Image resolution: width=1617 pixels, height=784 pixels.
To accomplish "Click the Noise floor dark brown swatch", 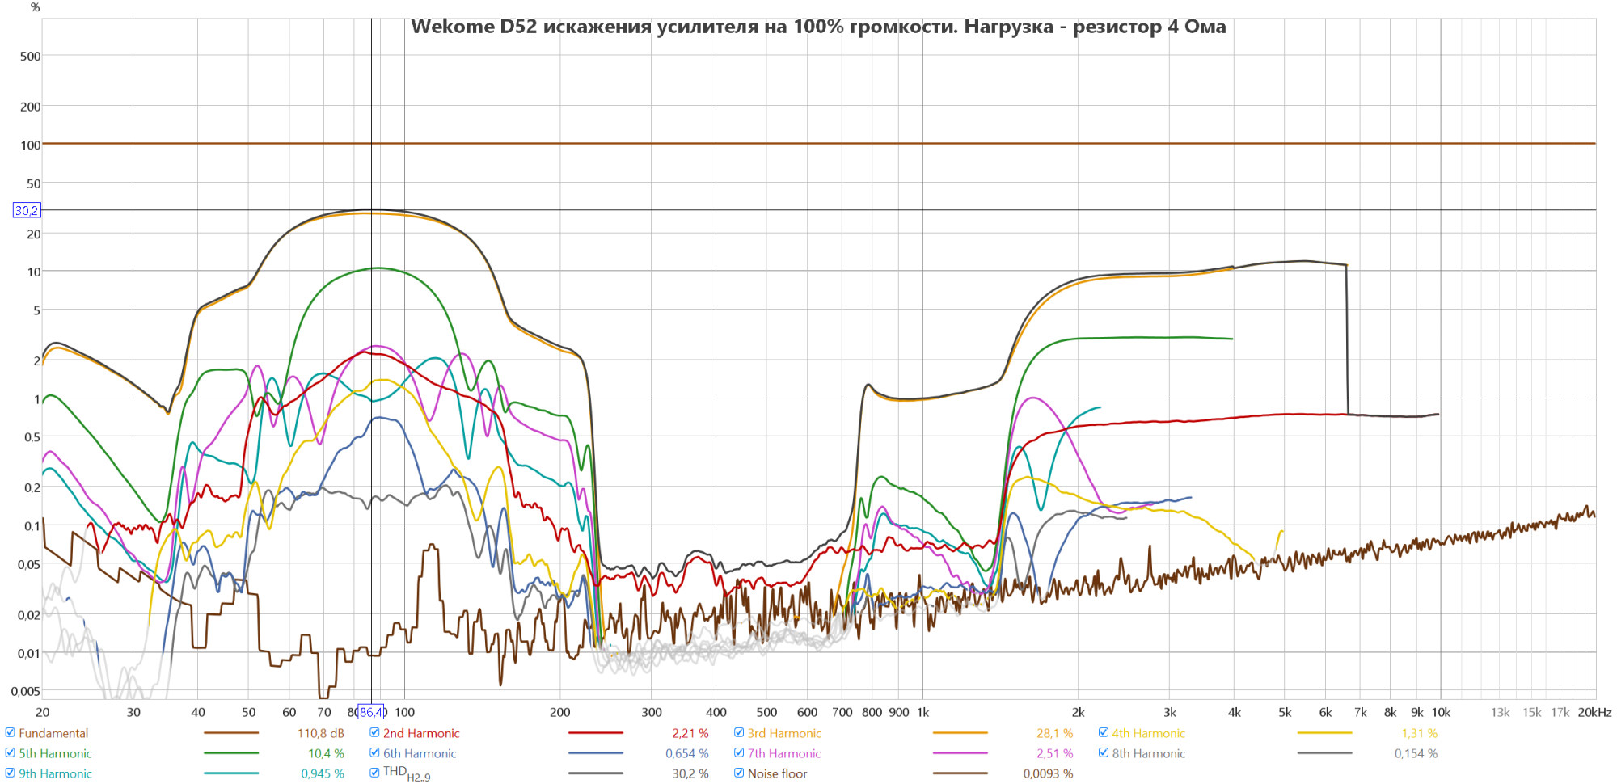I will [960, 773].
